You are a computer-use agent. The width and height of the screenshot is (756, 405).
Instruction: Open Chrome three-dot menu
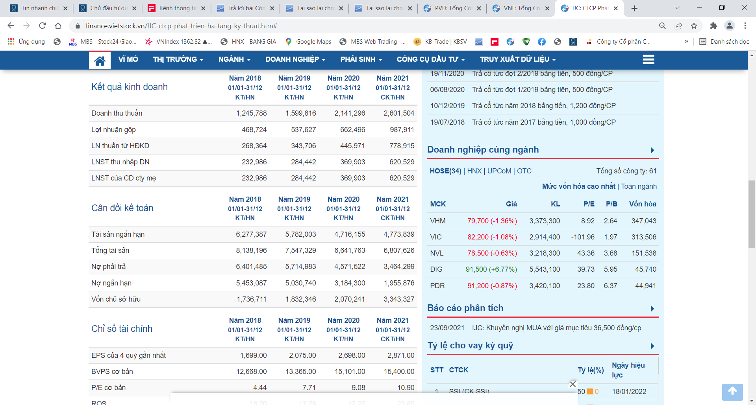745,26
